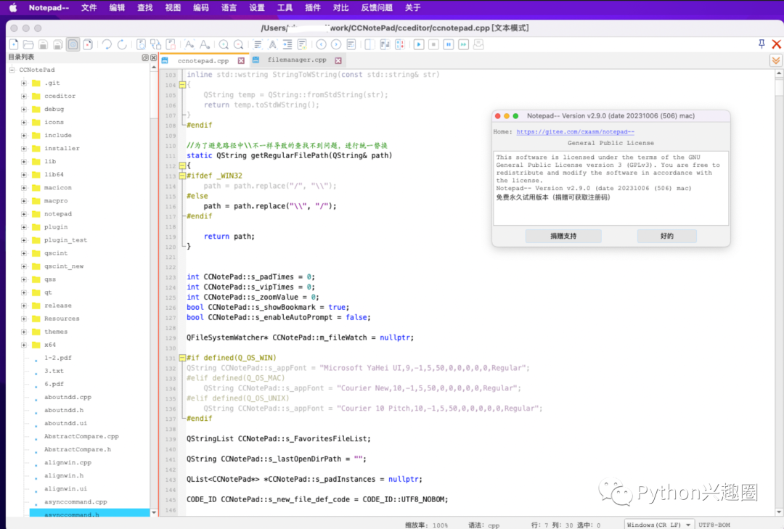Close the ccnotepad.cpp tab
Image resolution: width=784 pixels, height=529 pixels.
click(x=241, y=60)
